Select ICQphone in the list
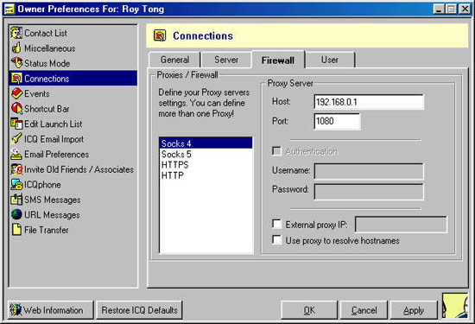Screen dimensions: 475x324 tap(42, 184)
